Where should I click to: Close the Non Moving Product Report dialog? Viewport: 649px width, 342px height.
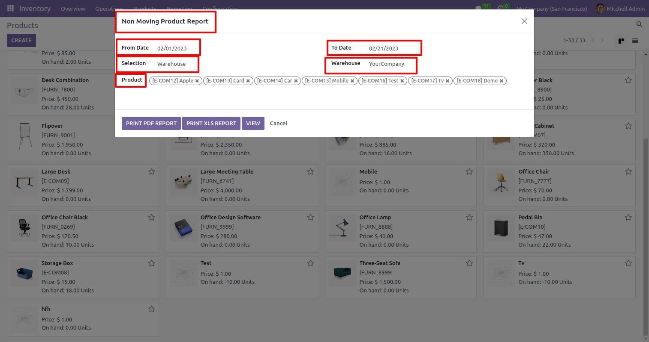point(524,21)
